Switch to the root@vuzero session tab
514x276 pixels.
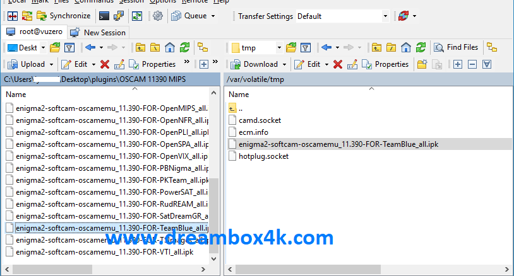coord(35,32)
